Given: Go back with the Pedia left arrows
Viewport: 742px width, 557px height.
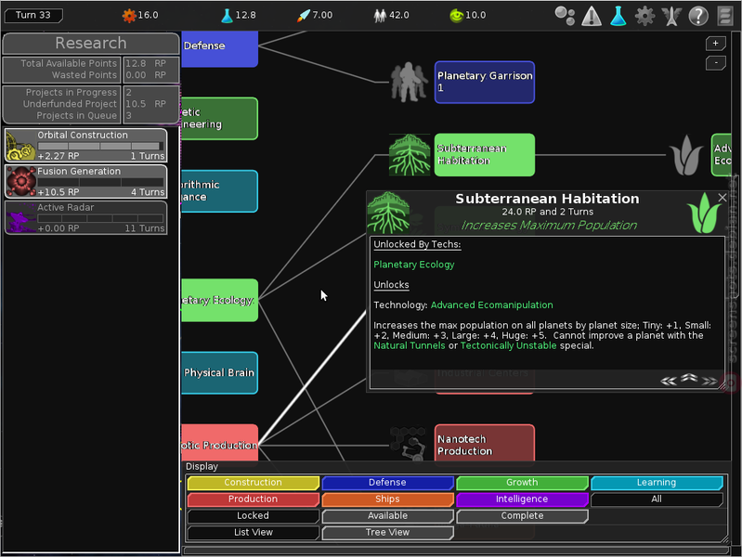Looking at the screenshot, I should [669, 381].
